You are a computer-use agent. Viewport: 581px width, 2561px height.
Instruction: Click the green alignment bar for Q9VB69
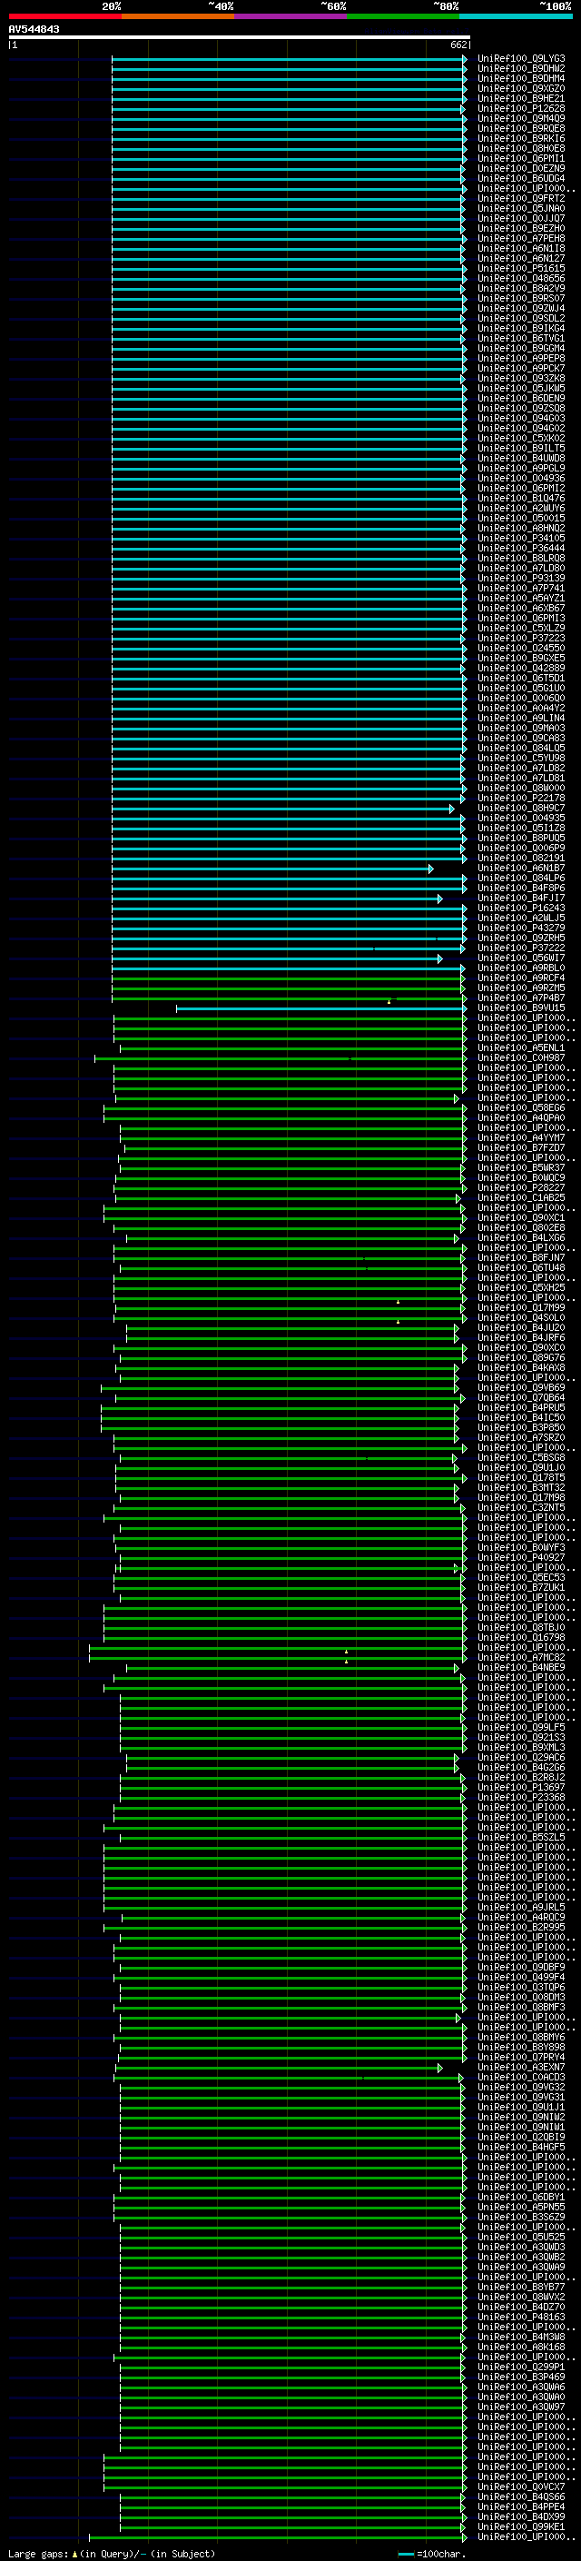(279, 1388)
